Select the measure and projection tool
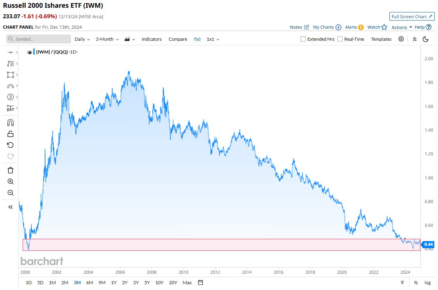The height and width of the screenshot is (290, 438). (x=10, y=108)
